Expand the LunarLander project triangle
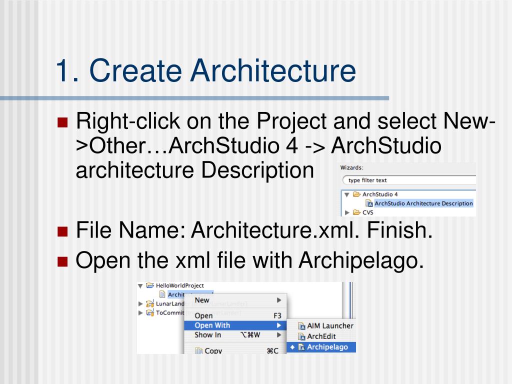This screenshot has height=384, width=512. [x=140, y=303]
